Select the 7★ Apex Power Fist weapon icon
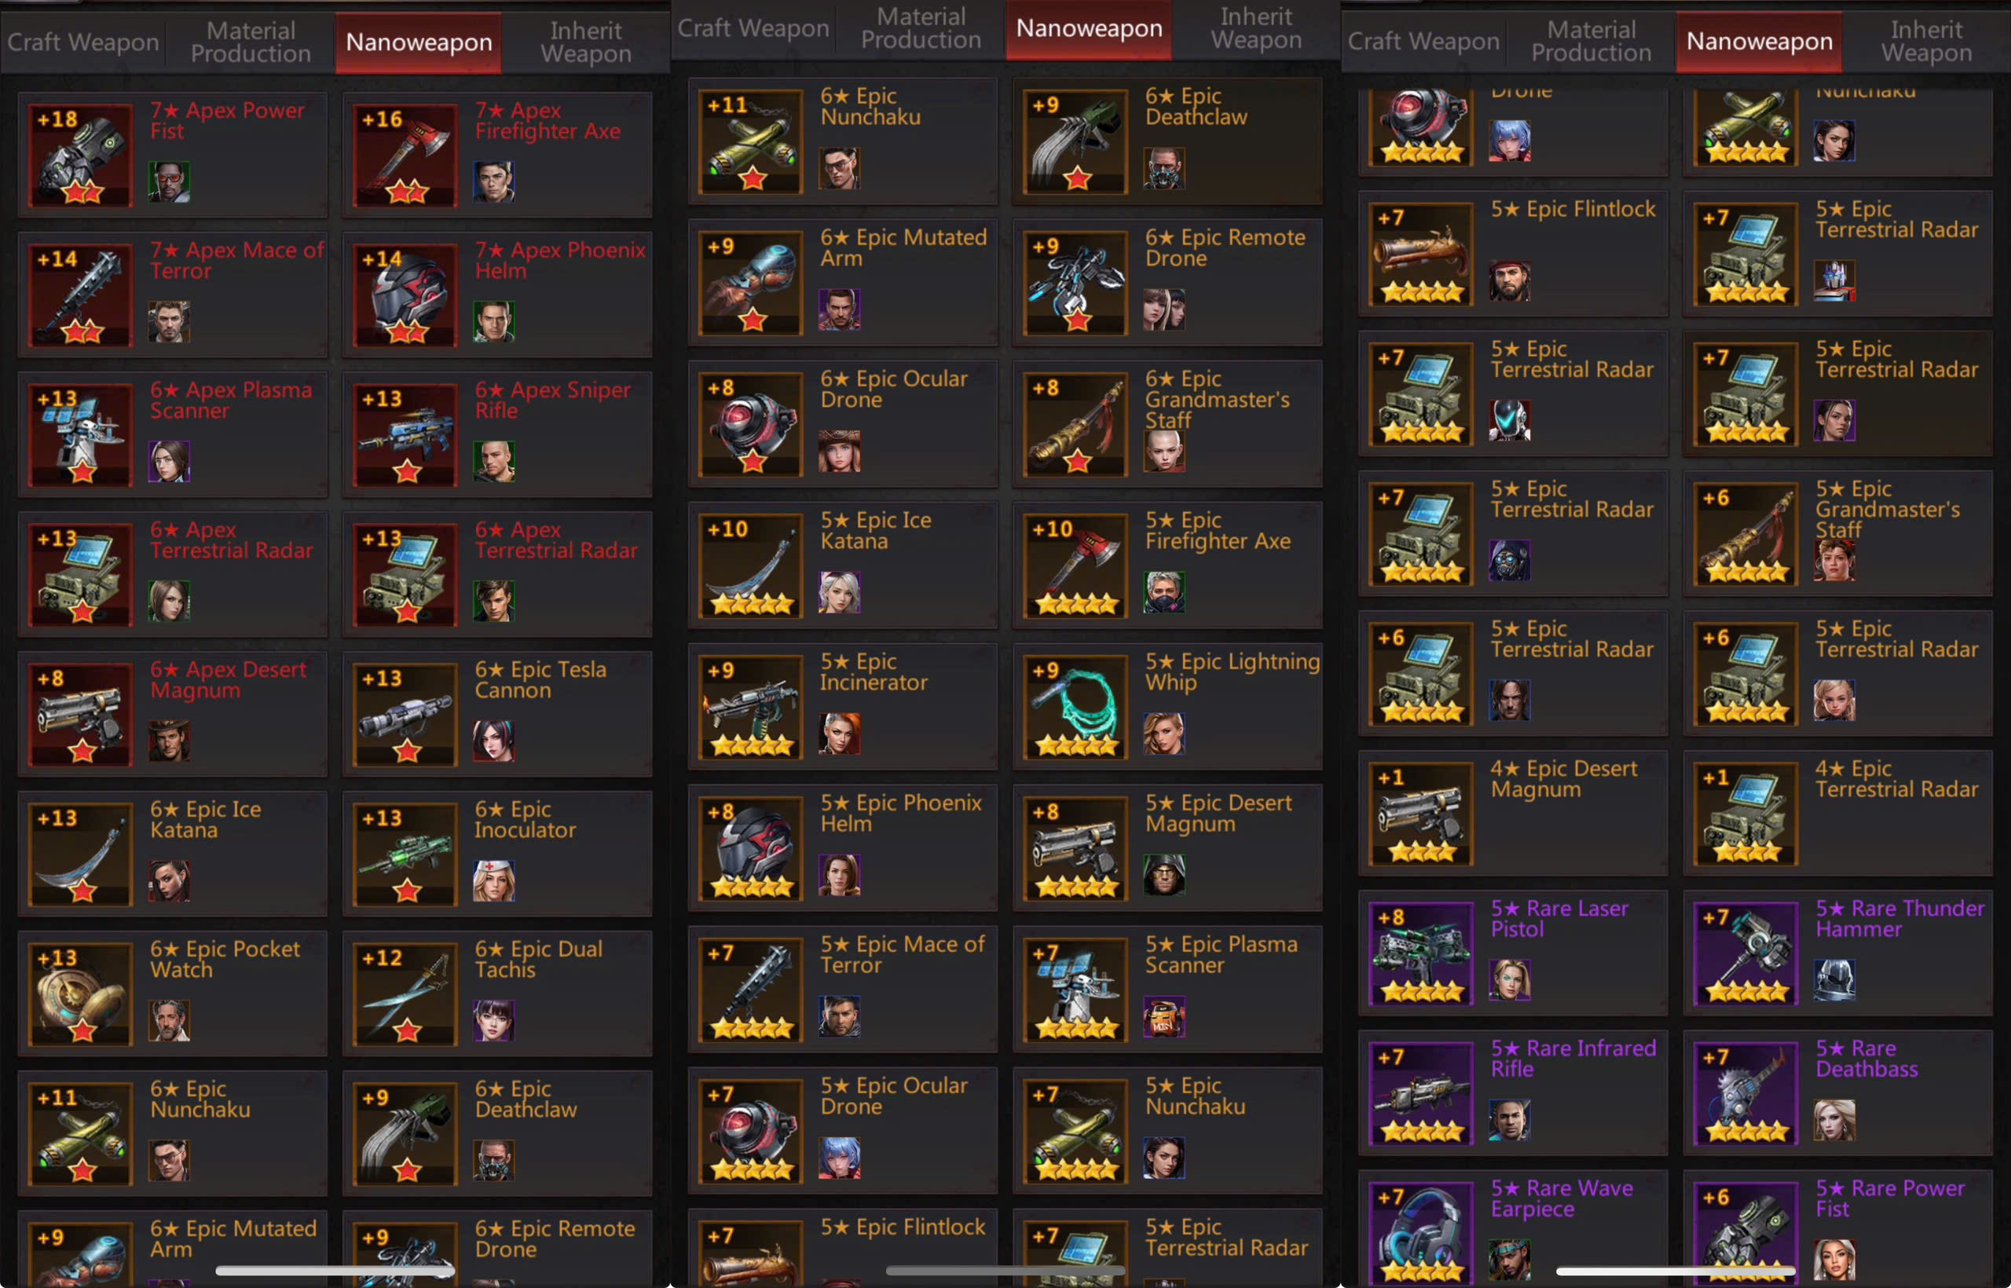2011x1288 pixels. (80, 155)
